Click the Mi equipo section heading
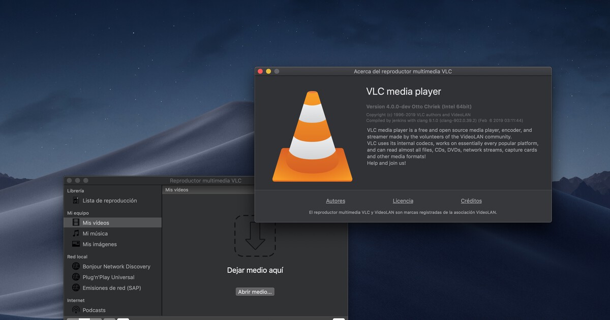Image resolution: width=610 pixels, height=320 pixels. 78,213
